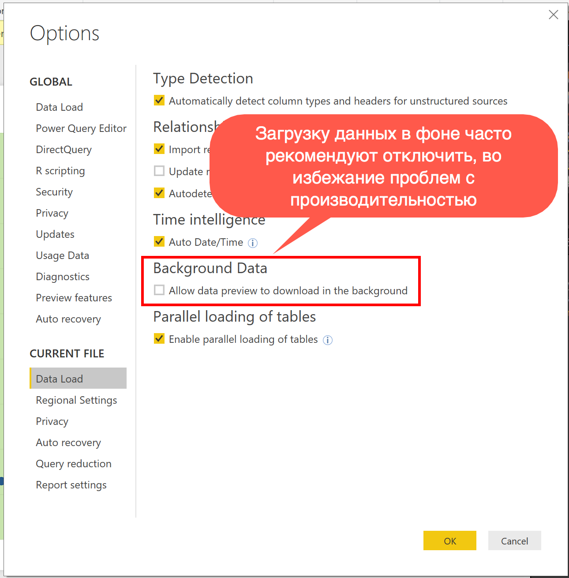Open Global Data Load settings
Viewport: 569px width, 578px height.
click(x=60, y=107)
